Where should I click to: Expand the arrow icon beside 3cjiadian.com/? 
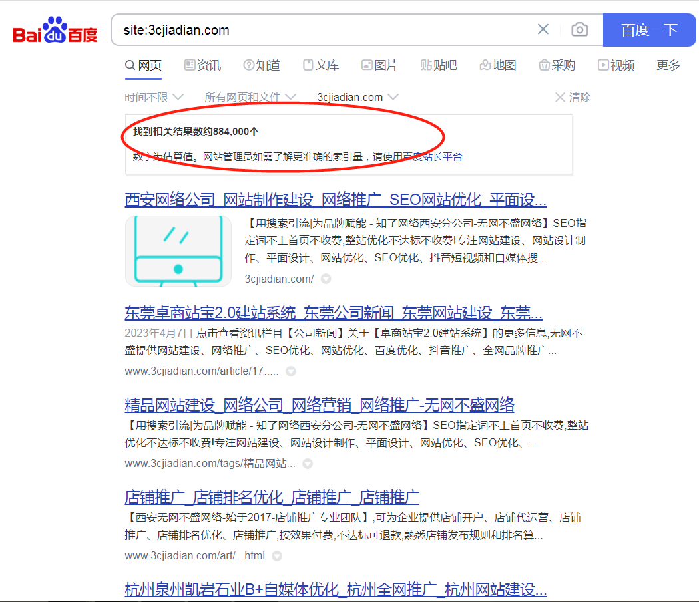click(x=326, y=279)
